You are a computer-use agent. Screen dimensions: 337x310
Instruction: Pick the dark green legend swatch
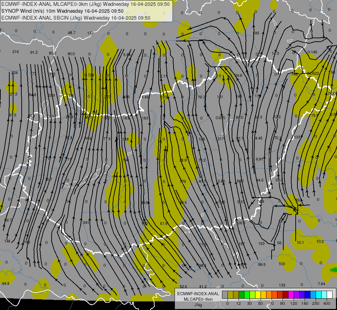242,295
